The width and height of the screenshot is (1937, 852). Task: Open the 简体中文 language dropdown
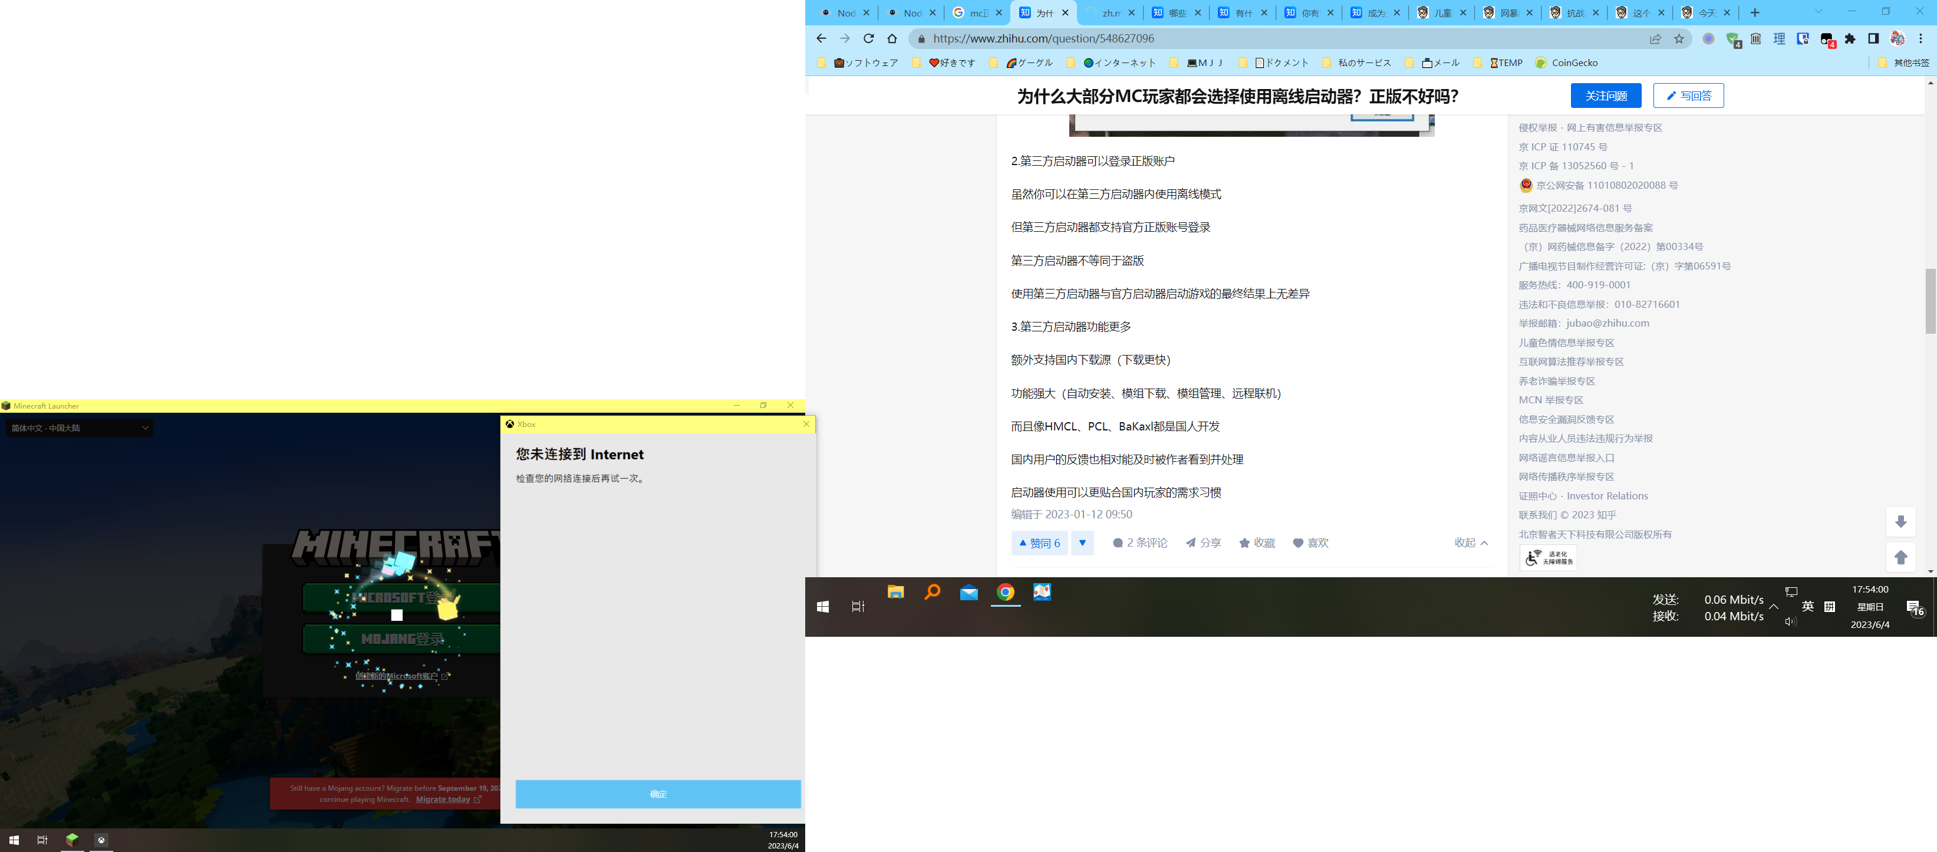(79, 428)
